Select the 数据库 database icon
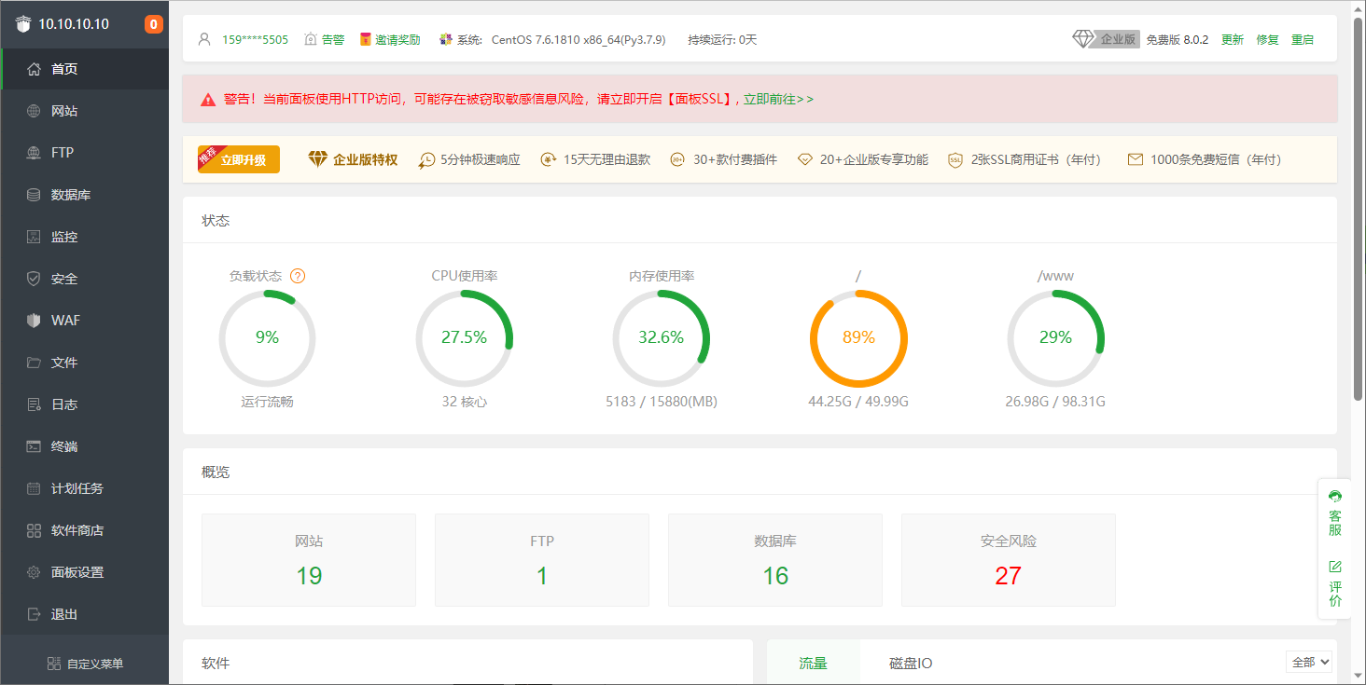This screenshot has height=685, width=1366. coord(35,195)
